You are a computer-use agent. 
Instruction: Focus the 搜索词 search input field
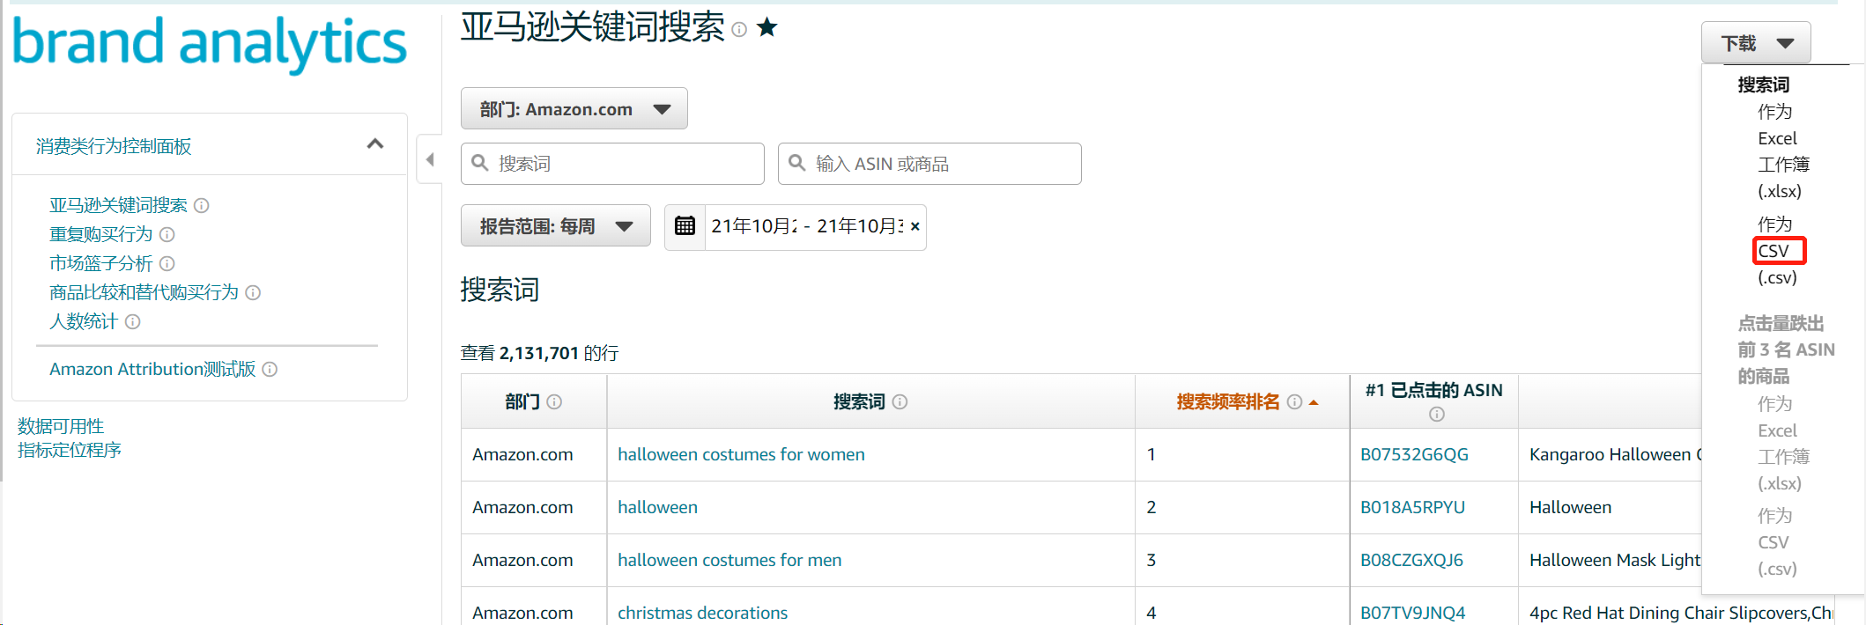tap(612, 164)
